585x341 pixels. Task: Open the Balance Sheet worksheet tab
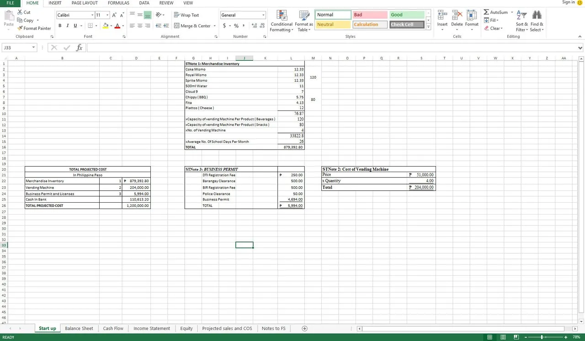pyautogui.click(x=79, y=328)
